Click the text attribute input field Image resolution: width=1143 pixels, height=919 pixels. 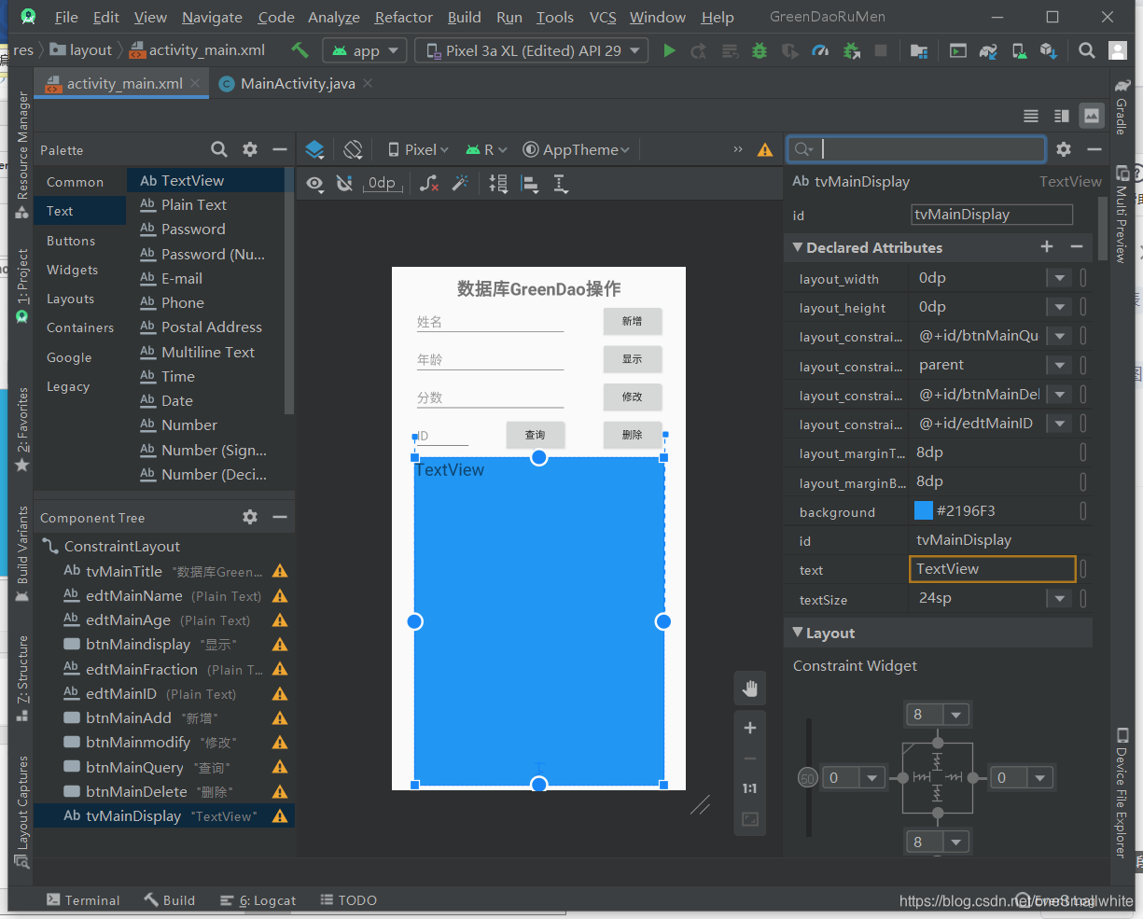tap(992, 569)
